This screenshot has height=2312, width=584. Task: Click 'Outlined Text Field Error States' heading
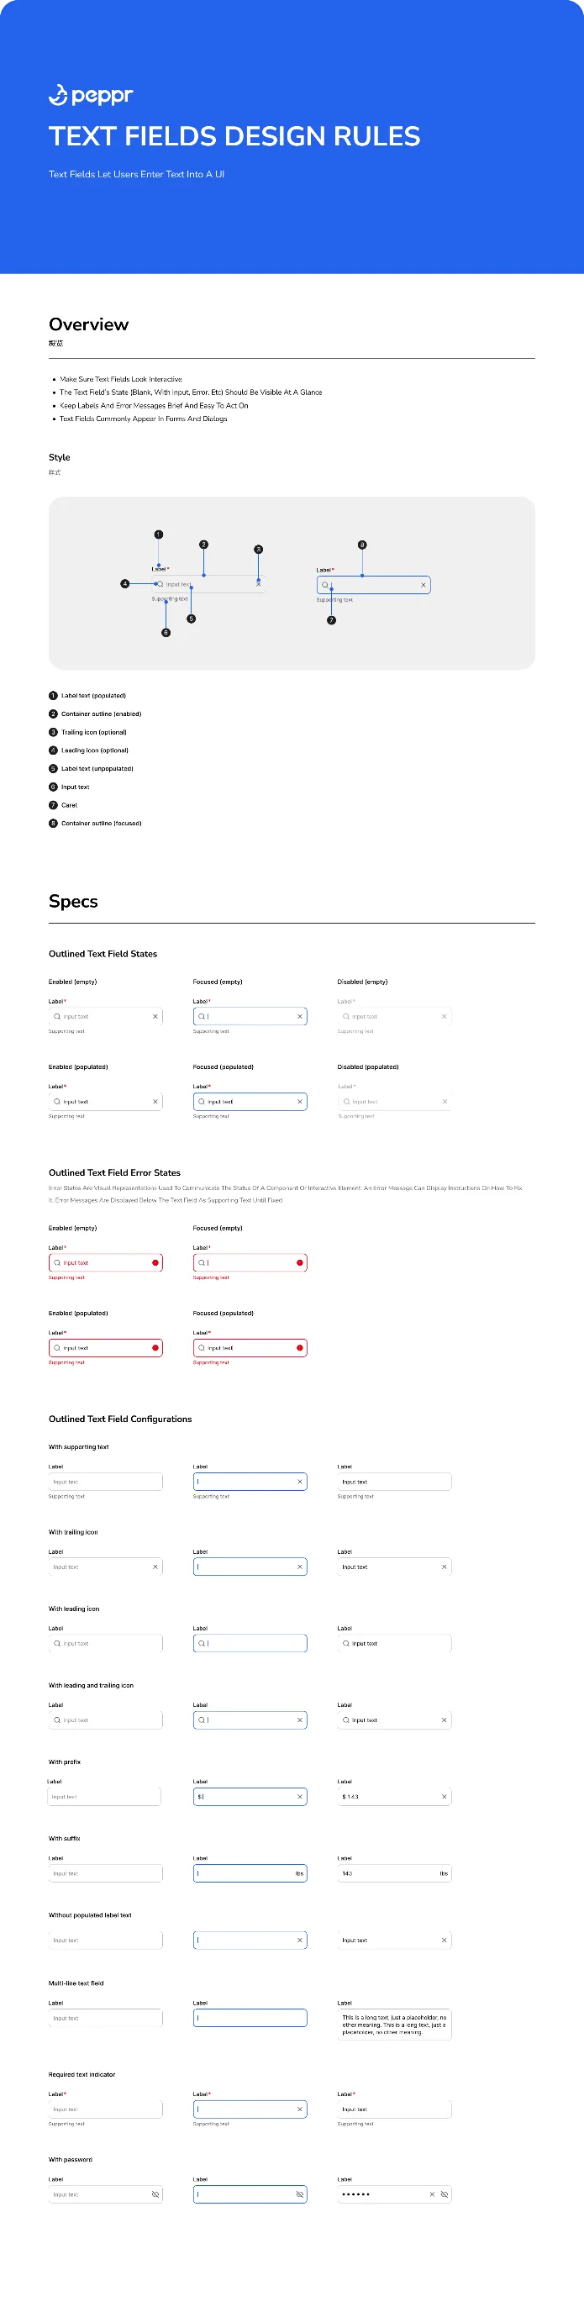(115, 1173)
